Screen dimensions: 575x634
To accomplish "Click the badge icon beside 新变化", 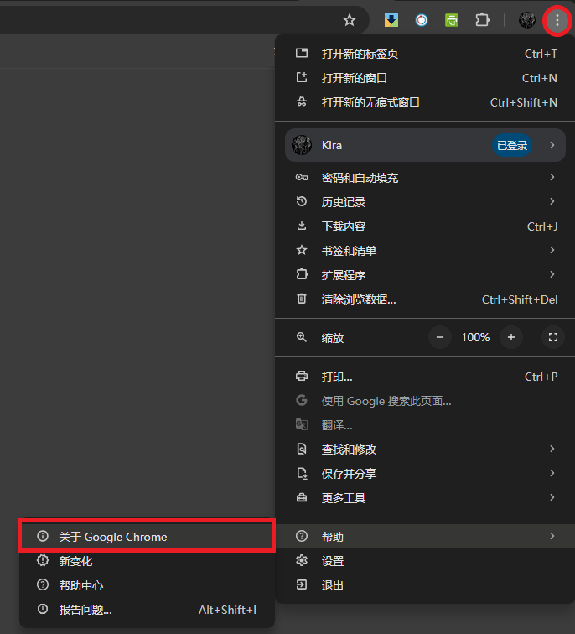I will (x=43, y=560).
